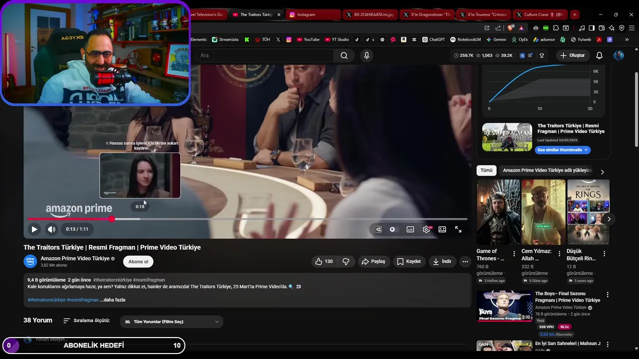The image size is (639, 359).
Task: Open Cem Yılmaz: Allah shorts thumbnail
Action: click(543, 212)
